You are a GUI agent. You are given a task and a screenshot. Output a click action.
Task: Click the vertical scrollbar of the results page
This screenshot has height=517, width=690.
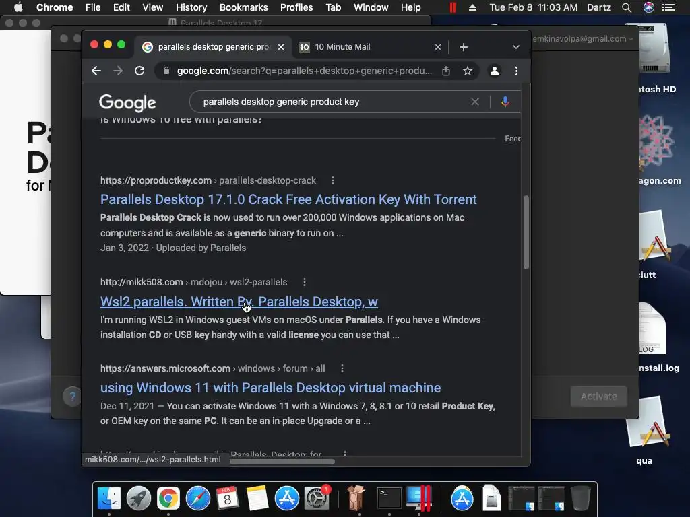click(x=526, y=232)
